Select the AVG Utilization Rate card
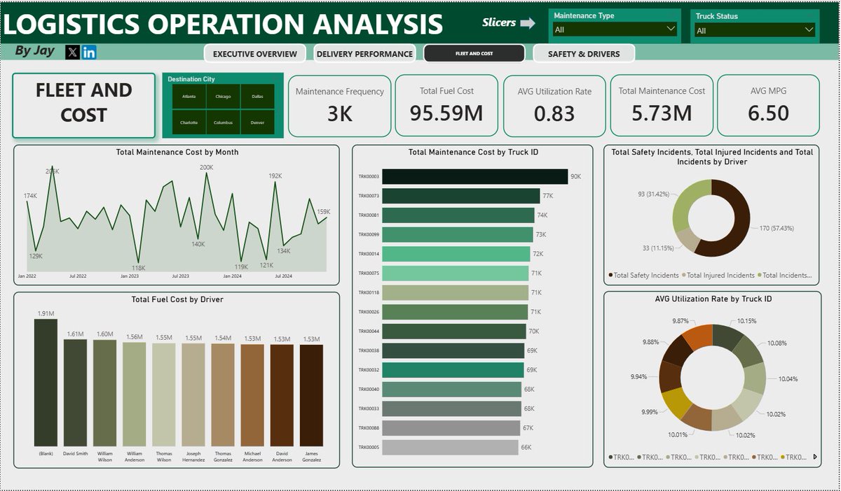 [x=554, y=106]
